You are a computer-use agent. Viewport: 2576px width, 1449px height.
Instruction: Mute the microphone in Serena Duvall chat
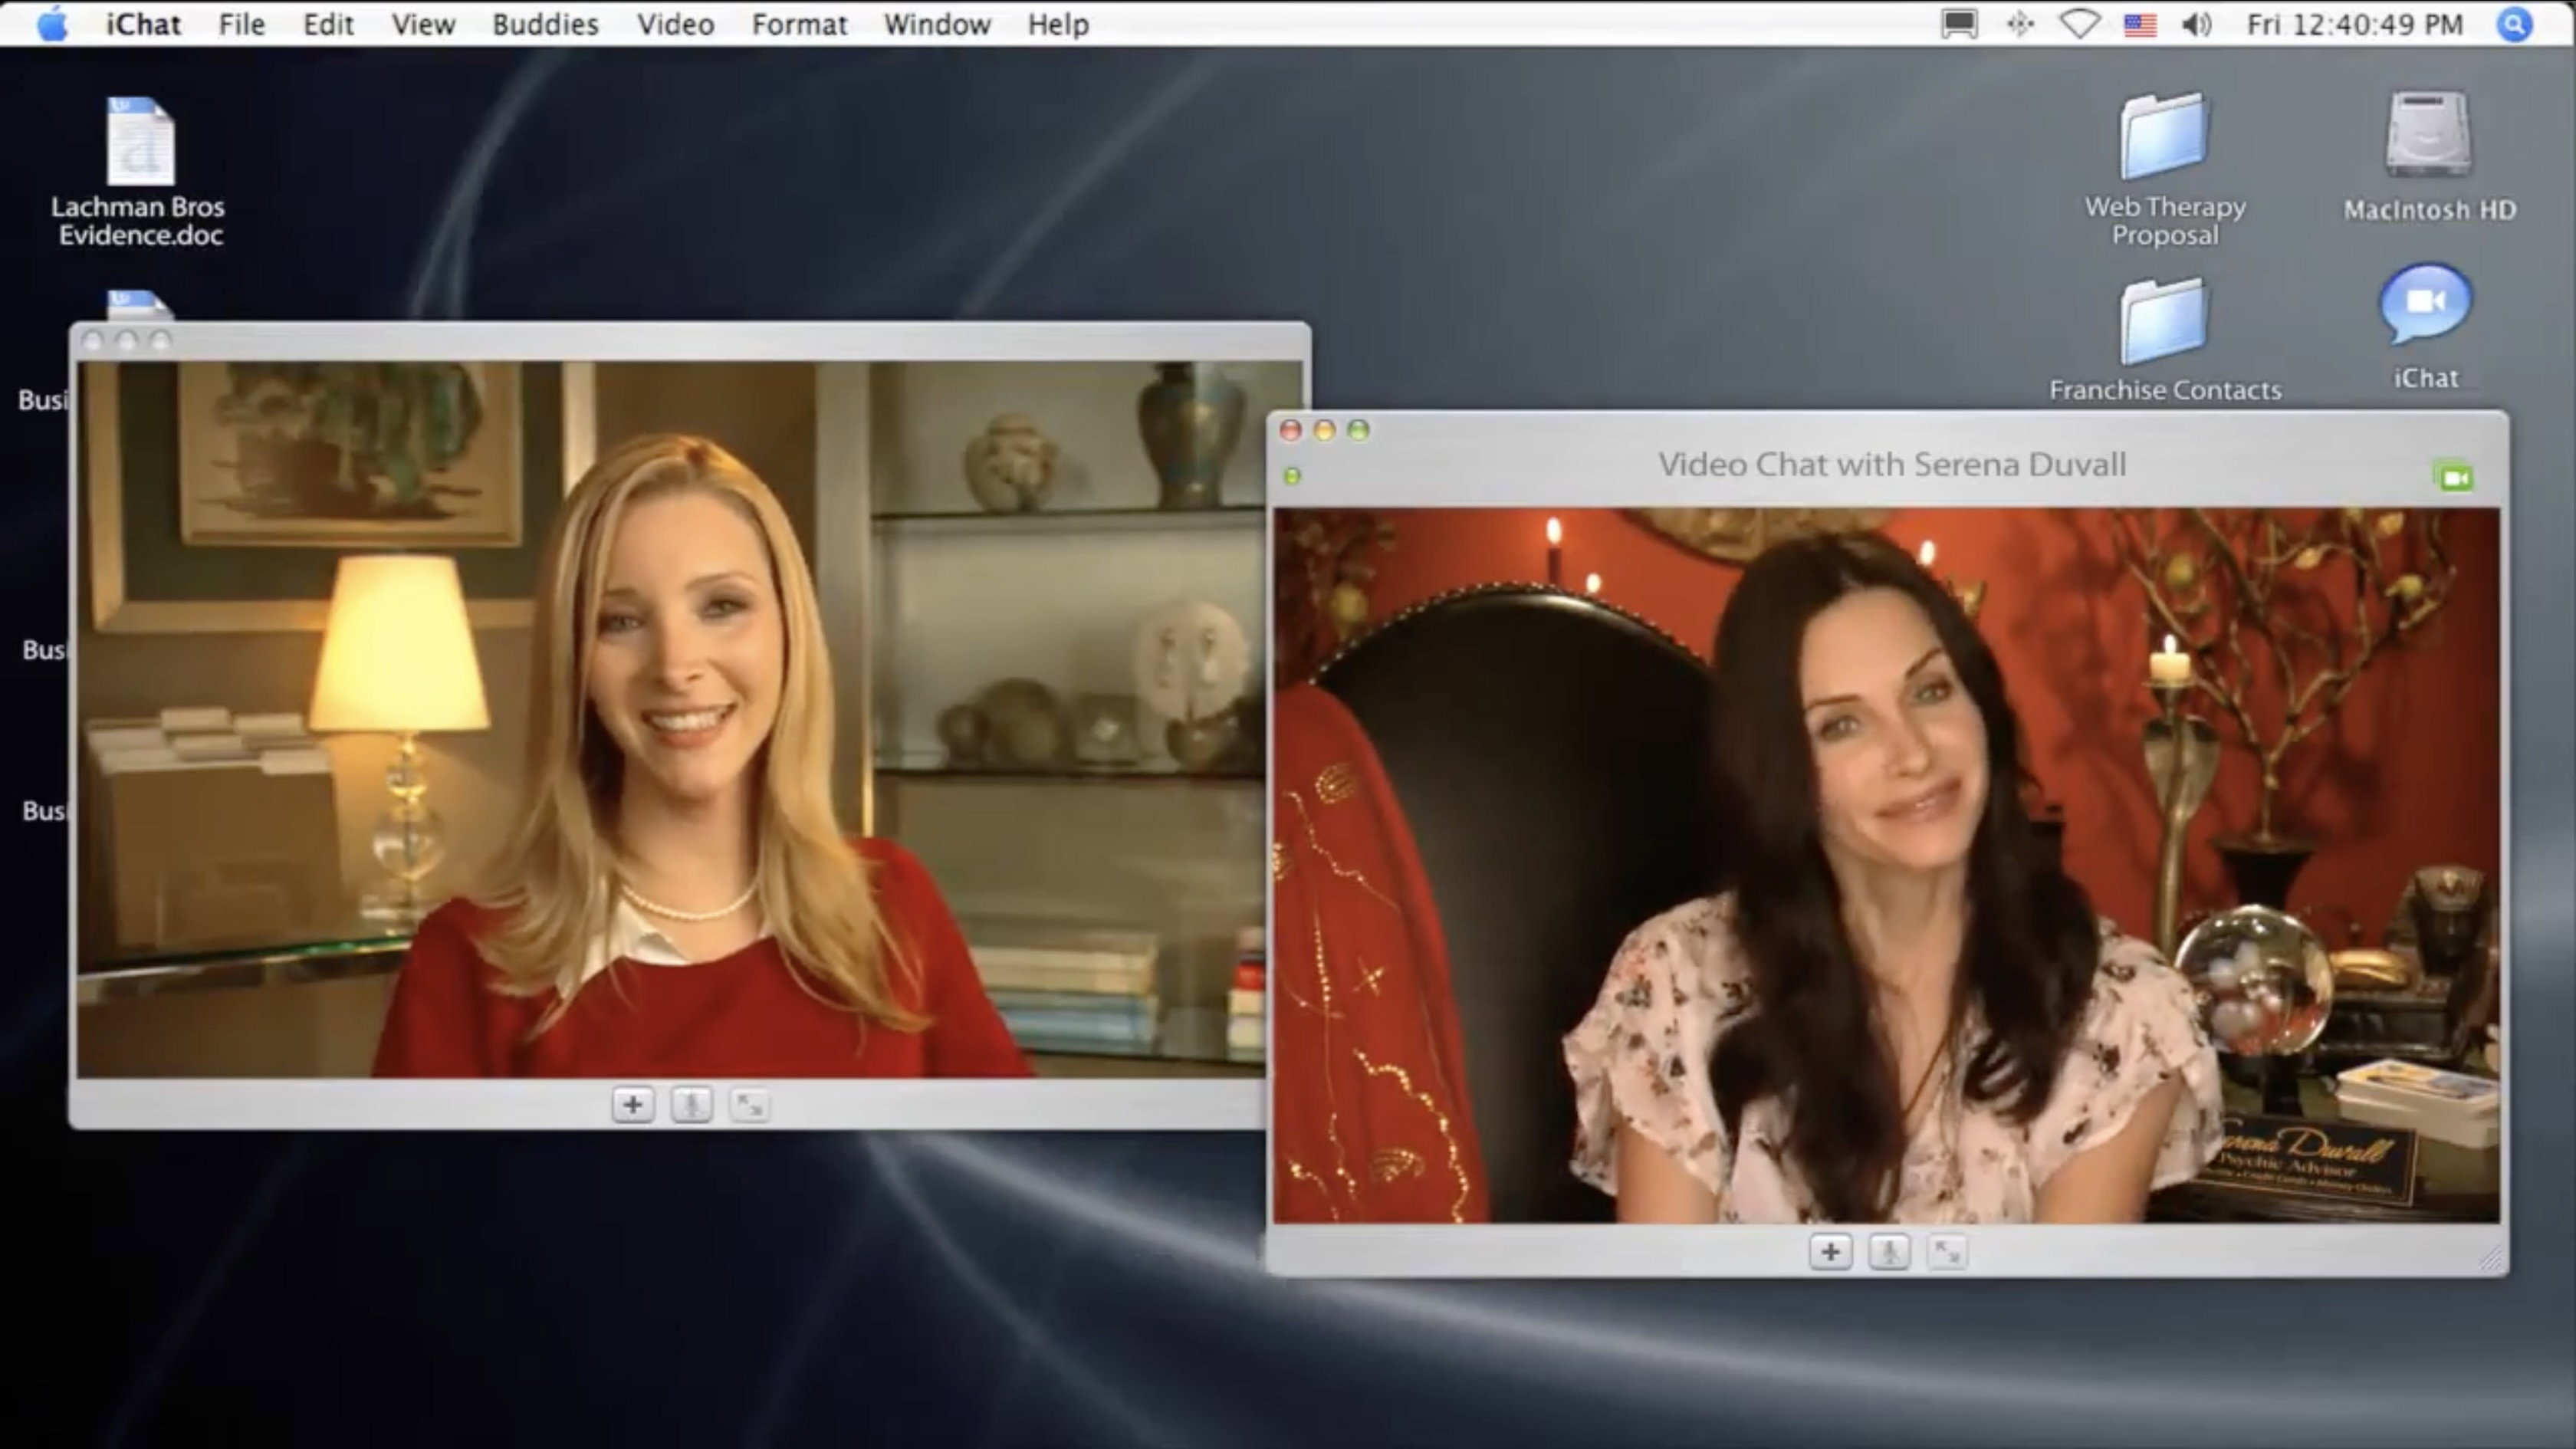point(1889,1252)
